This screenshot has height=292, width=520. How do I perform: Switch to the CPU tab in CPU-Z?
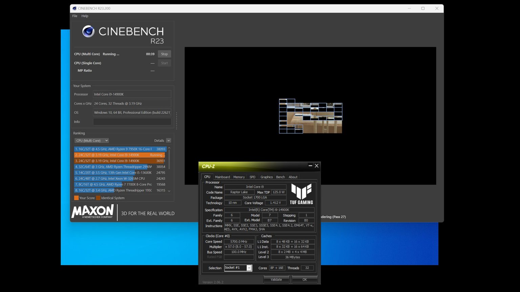pos(207,177)
